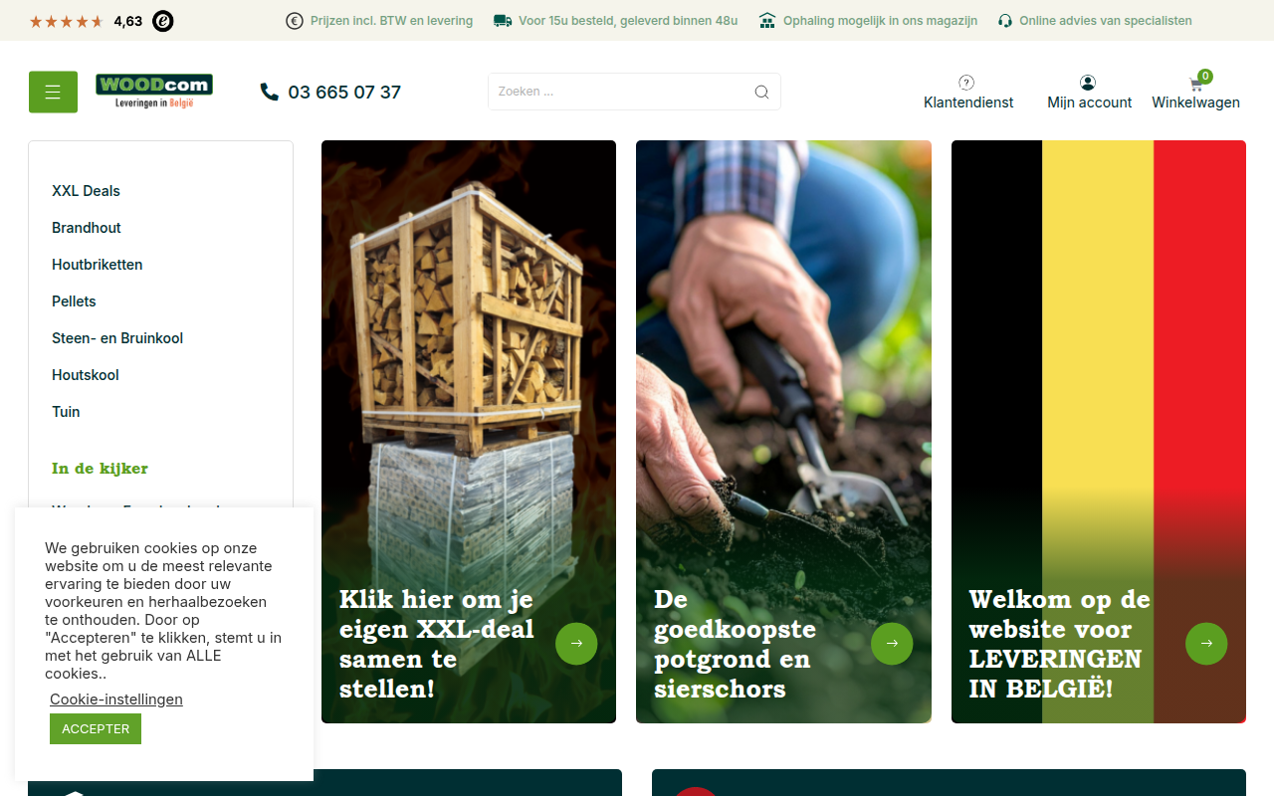Click the star rating icons
The width and height of the screenshot is (1274, 796).
67,21
